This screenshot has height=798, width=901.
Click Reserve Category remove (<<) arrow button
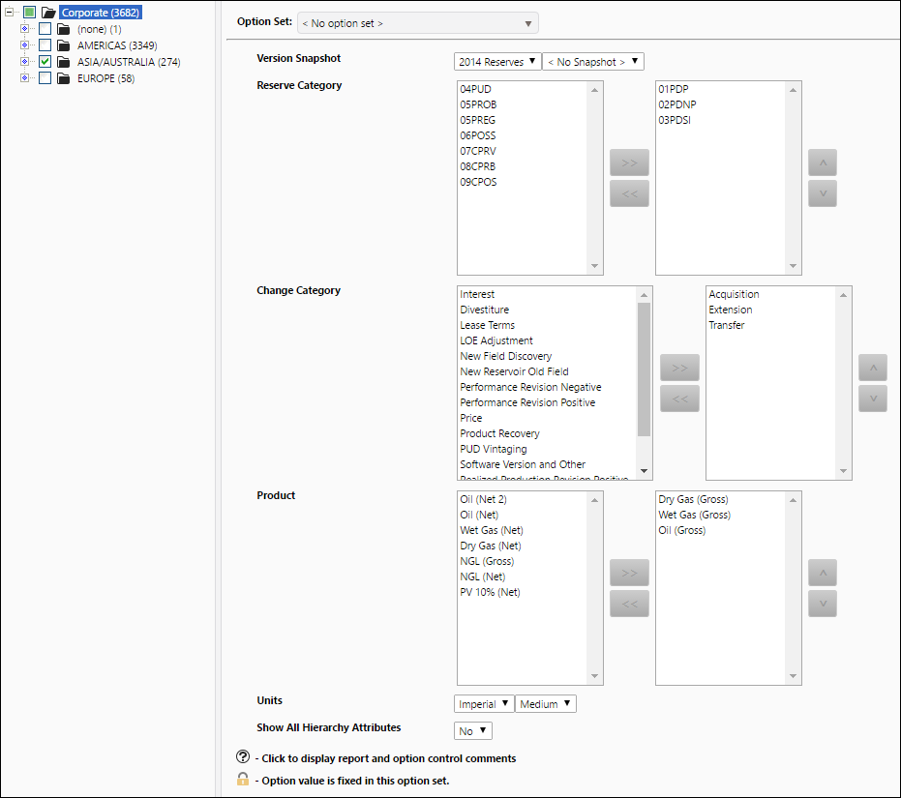pyautogui.click(x=629, y=193)
